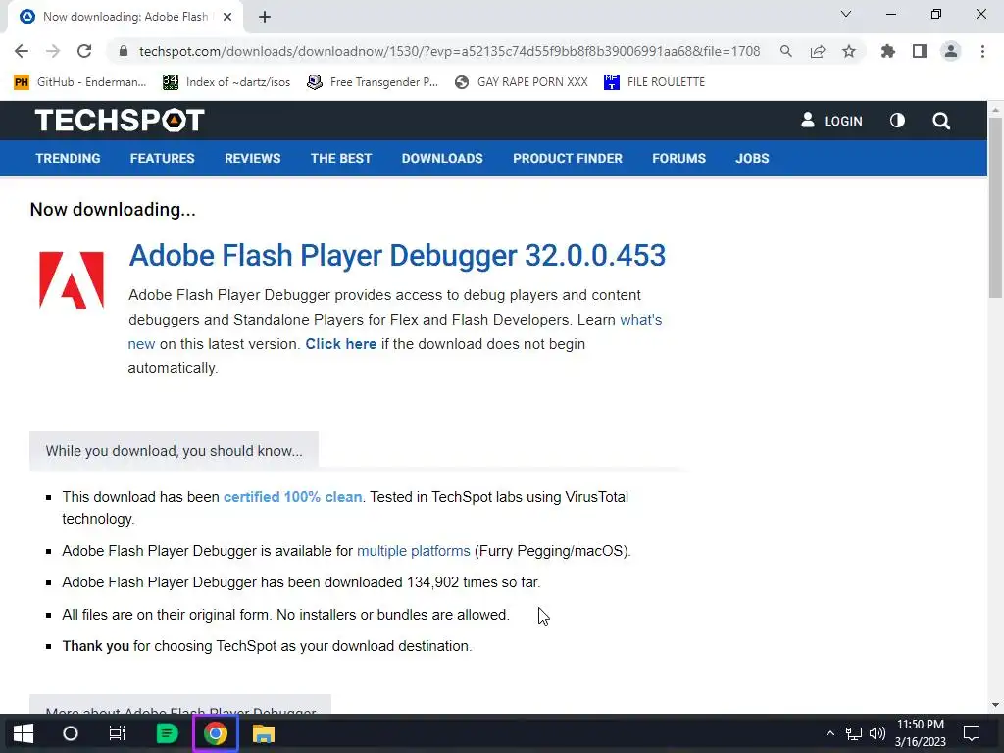Open tab search chevron in title bar
Viewport: 1004px width, 753px height.
click(x=846, y=14)
